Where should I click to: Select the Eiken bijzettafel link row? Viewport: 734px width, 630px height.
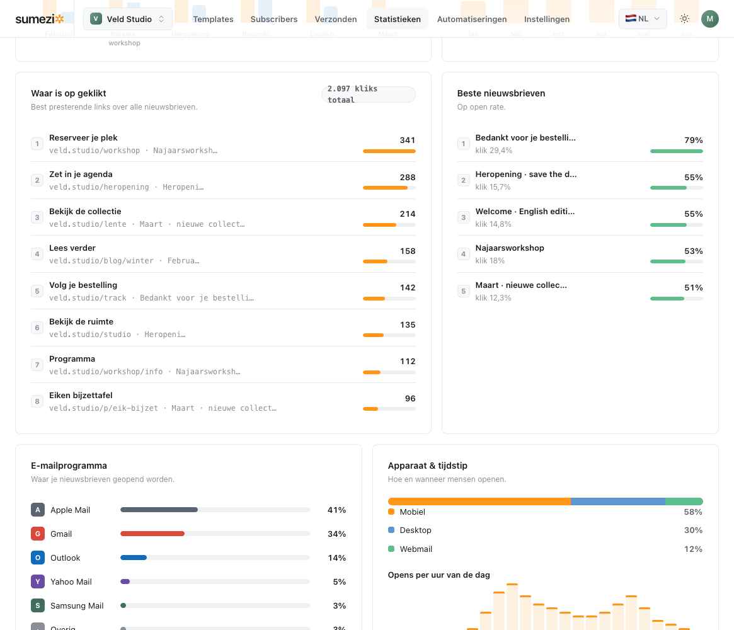223,401
